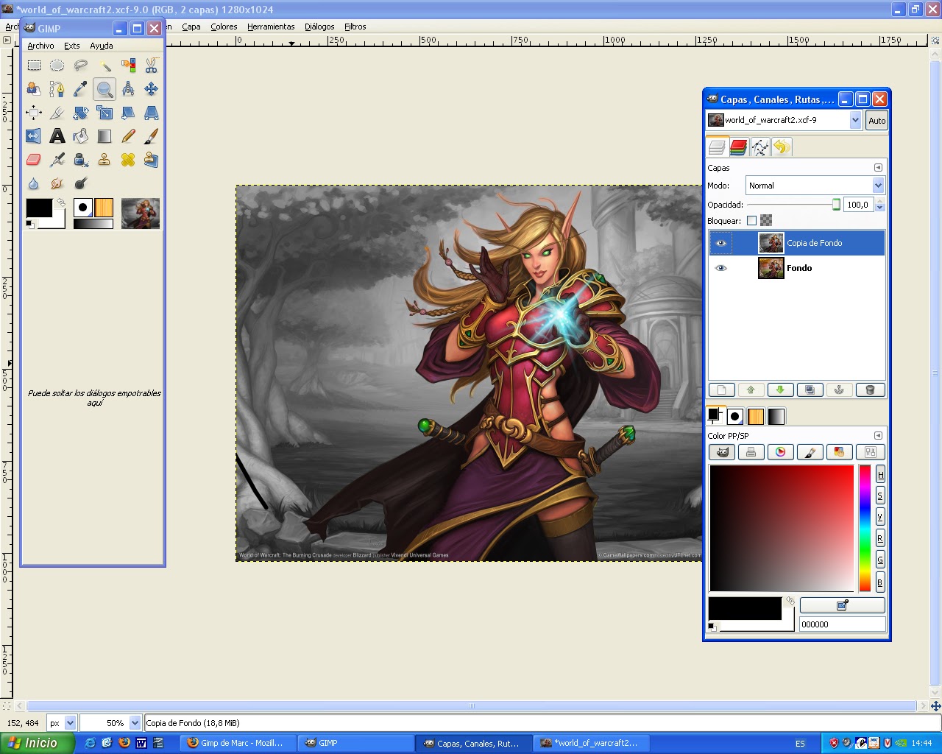Toggle the Auto button in layers dock

pyautogui.click(x=877, y=121)
